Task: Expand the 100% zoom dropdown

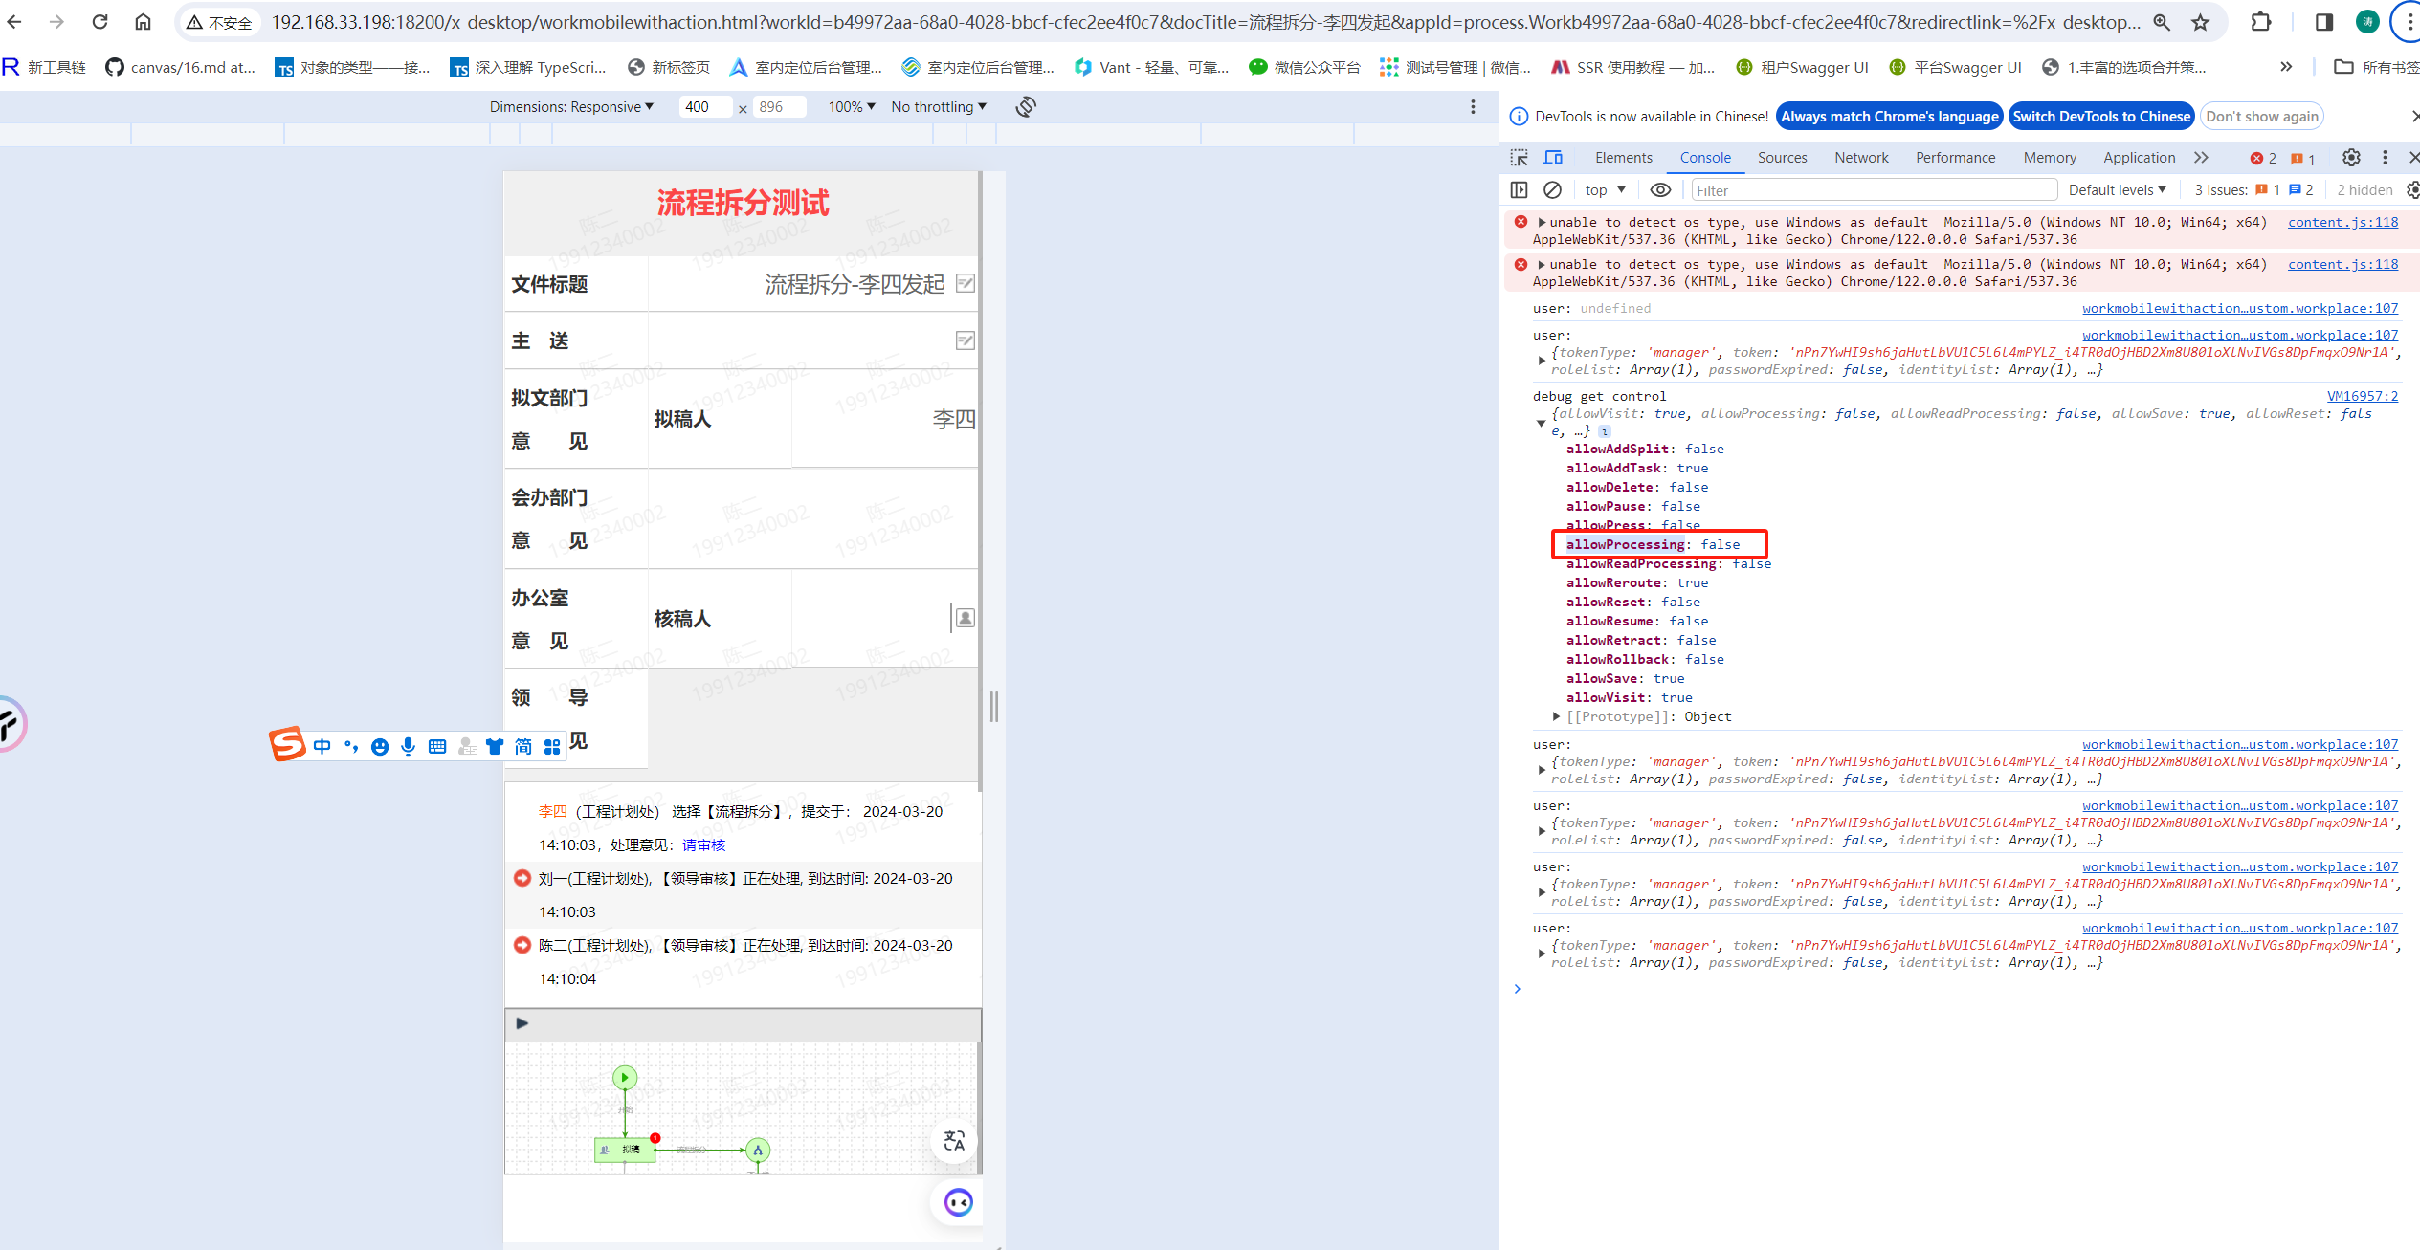Action: [851, 106]
